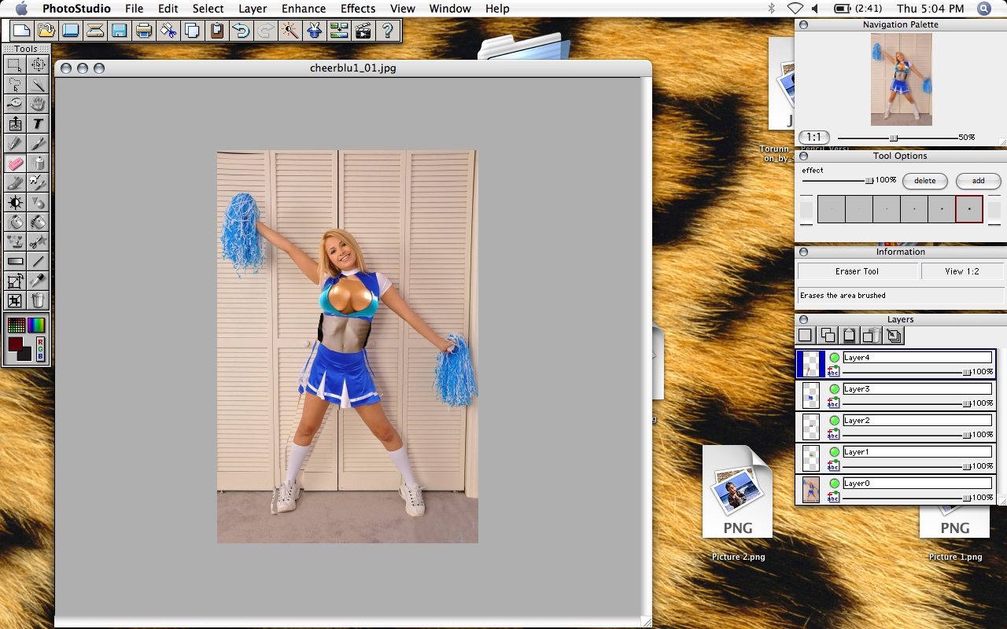Click the Wi-Fi status icon in menu bar
This screenshot has width=1007, height=629.
[x=795, y=9]
